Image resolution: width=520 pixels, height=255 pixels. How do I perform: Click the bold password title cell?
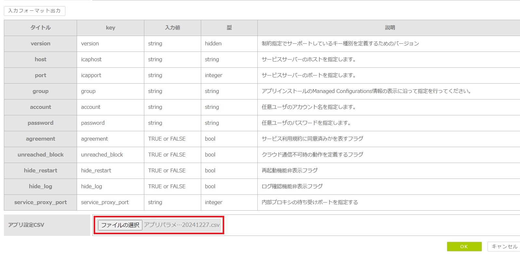click(x=40, y=123)
